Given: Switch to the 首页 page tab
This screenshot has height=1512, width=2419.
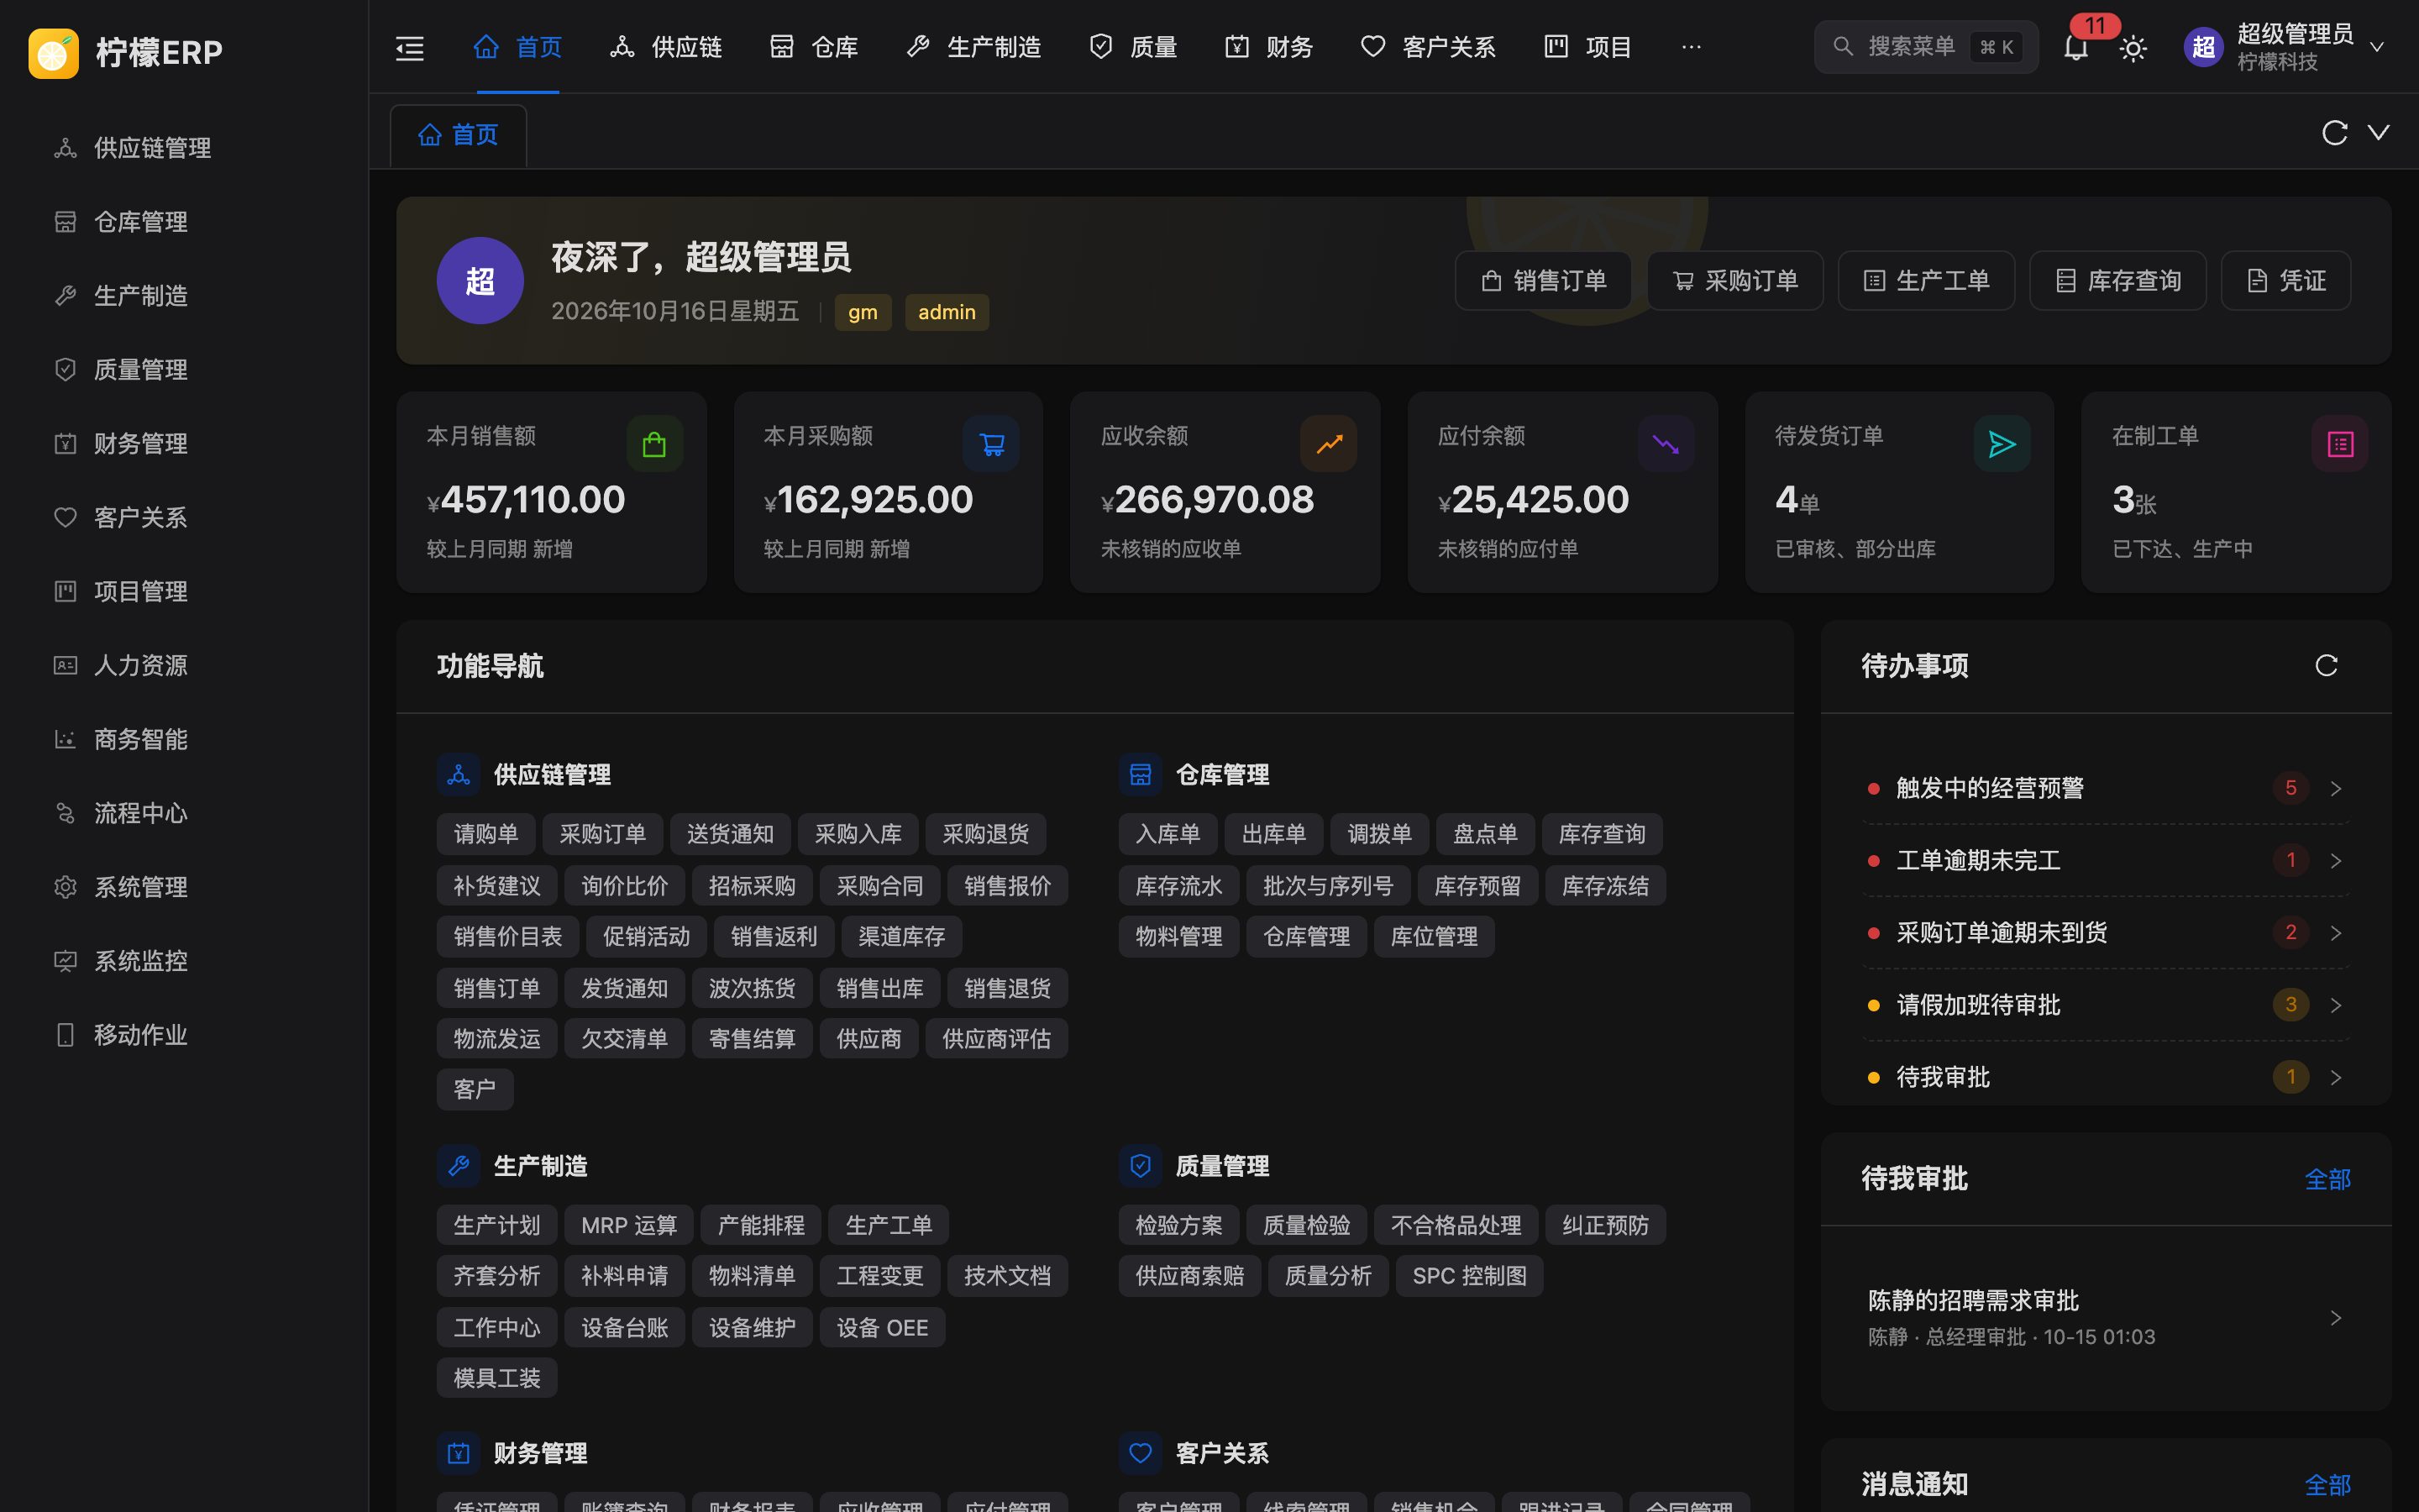Looking at the screenshot, I should [459, 135].
